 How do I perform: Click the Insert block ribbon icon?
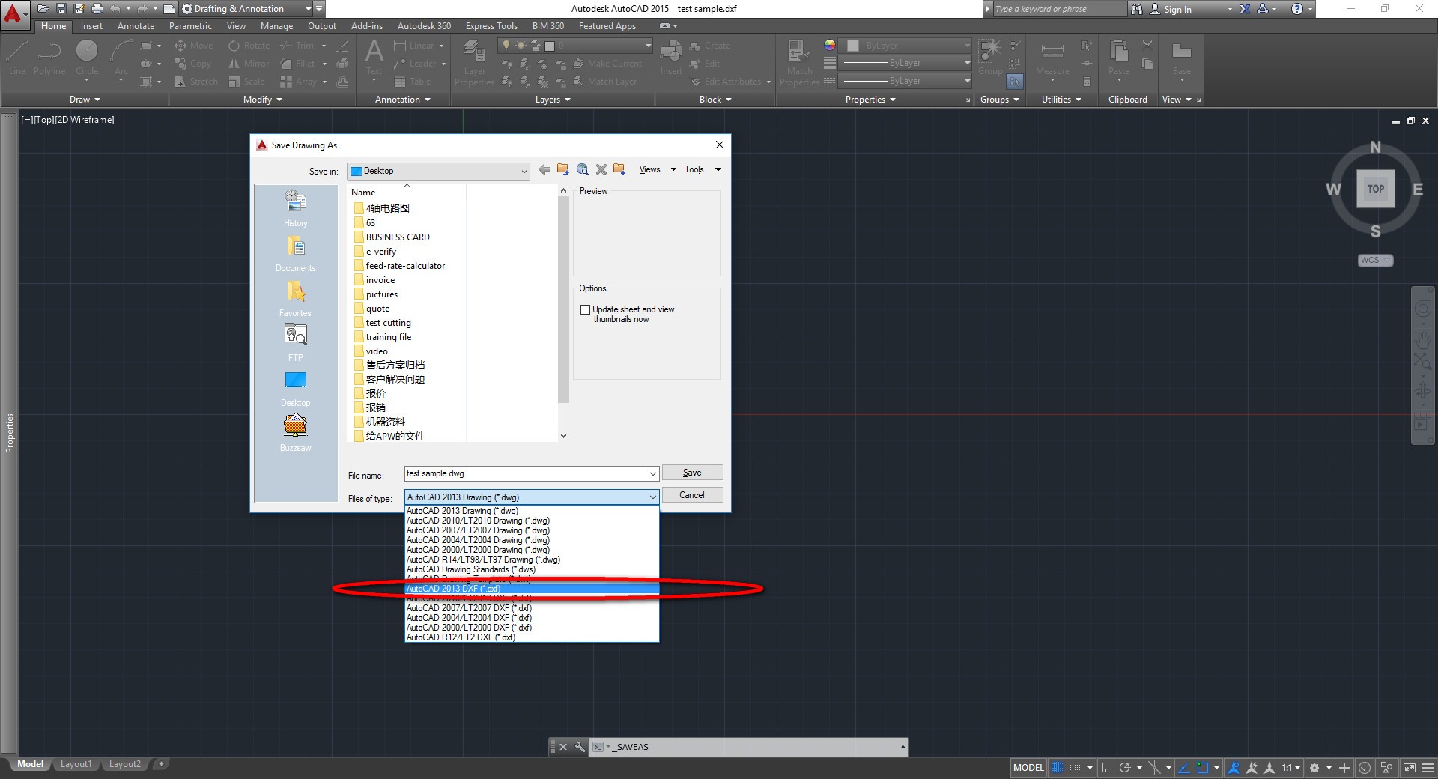pos(671,58)
